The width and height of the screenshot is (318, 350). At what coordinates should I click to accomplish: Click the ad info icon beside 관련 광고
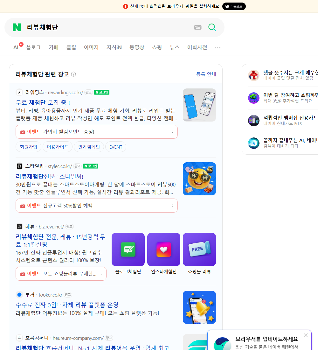(x=73, y=74)
